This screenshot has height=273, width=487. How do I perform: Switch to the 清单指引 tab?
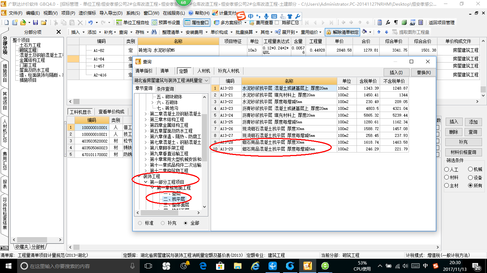pyautogui.click(x=144, y=71)
